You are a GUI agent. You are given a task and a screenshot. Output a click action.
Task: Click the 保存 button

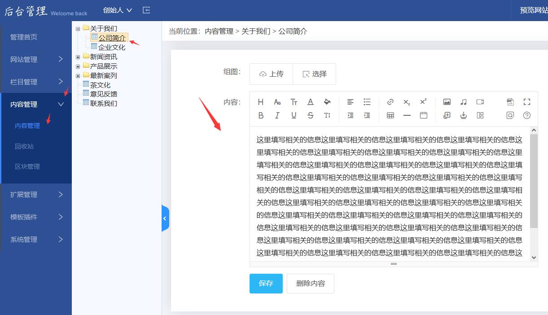point(266,284)
